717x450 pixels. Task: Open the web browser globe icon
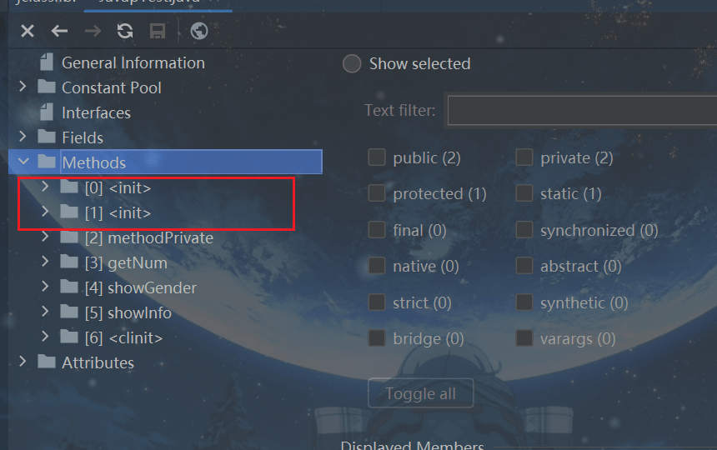point(198,32)
